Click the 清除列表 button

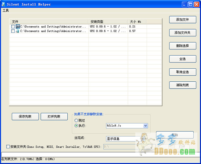(x=183, y=85)
